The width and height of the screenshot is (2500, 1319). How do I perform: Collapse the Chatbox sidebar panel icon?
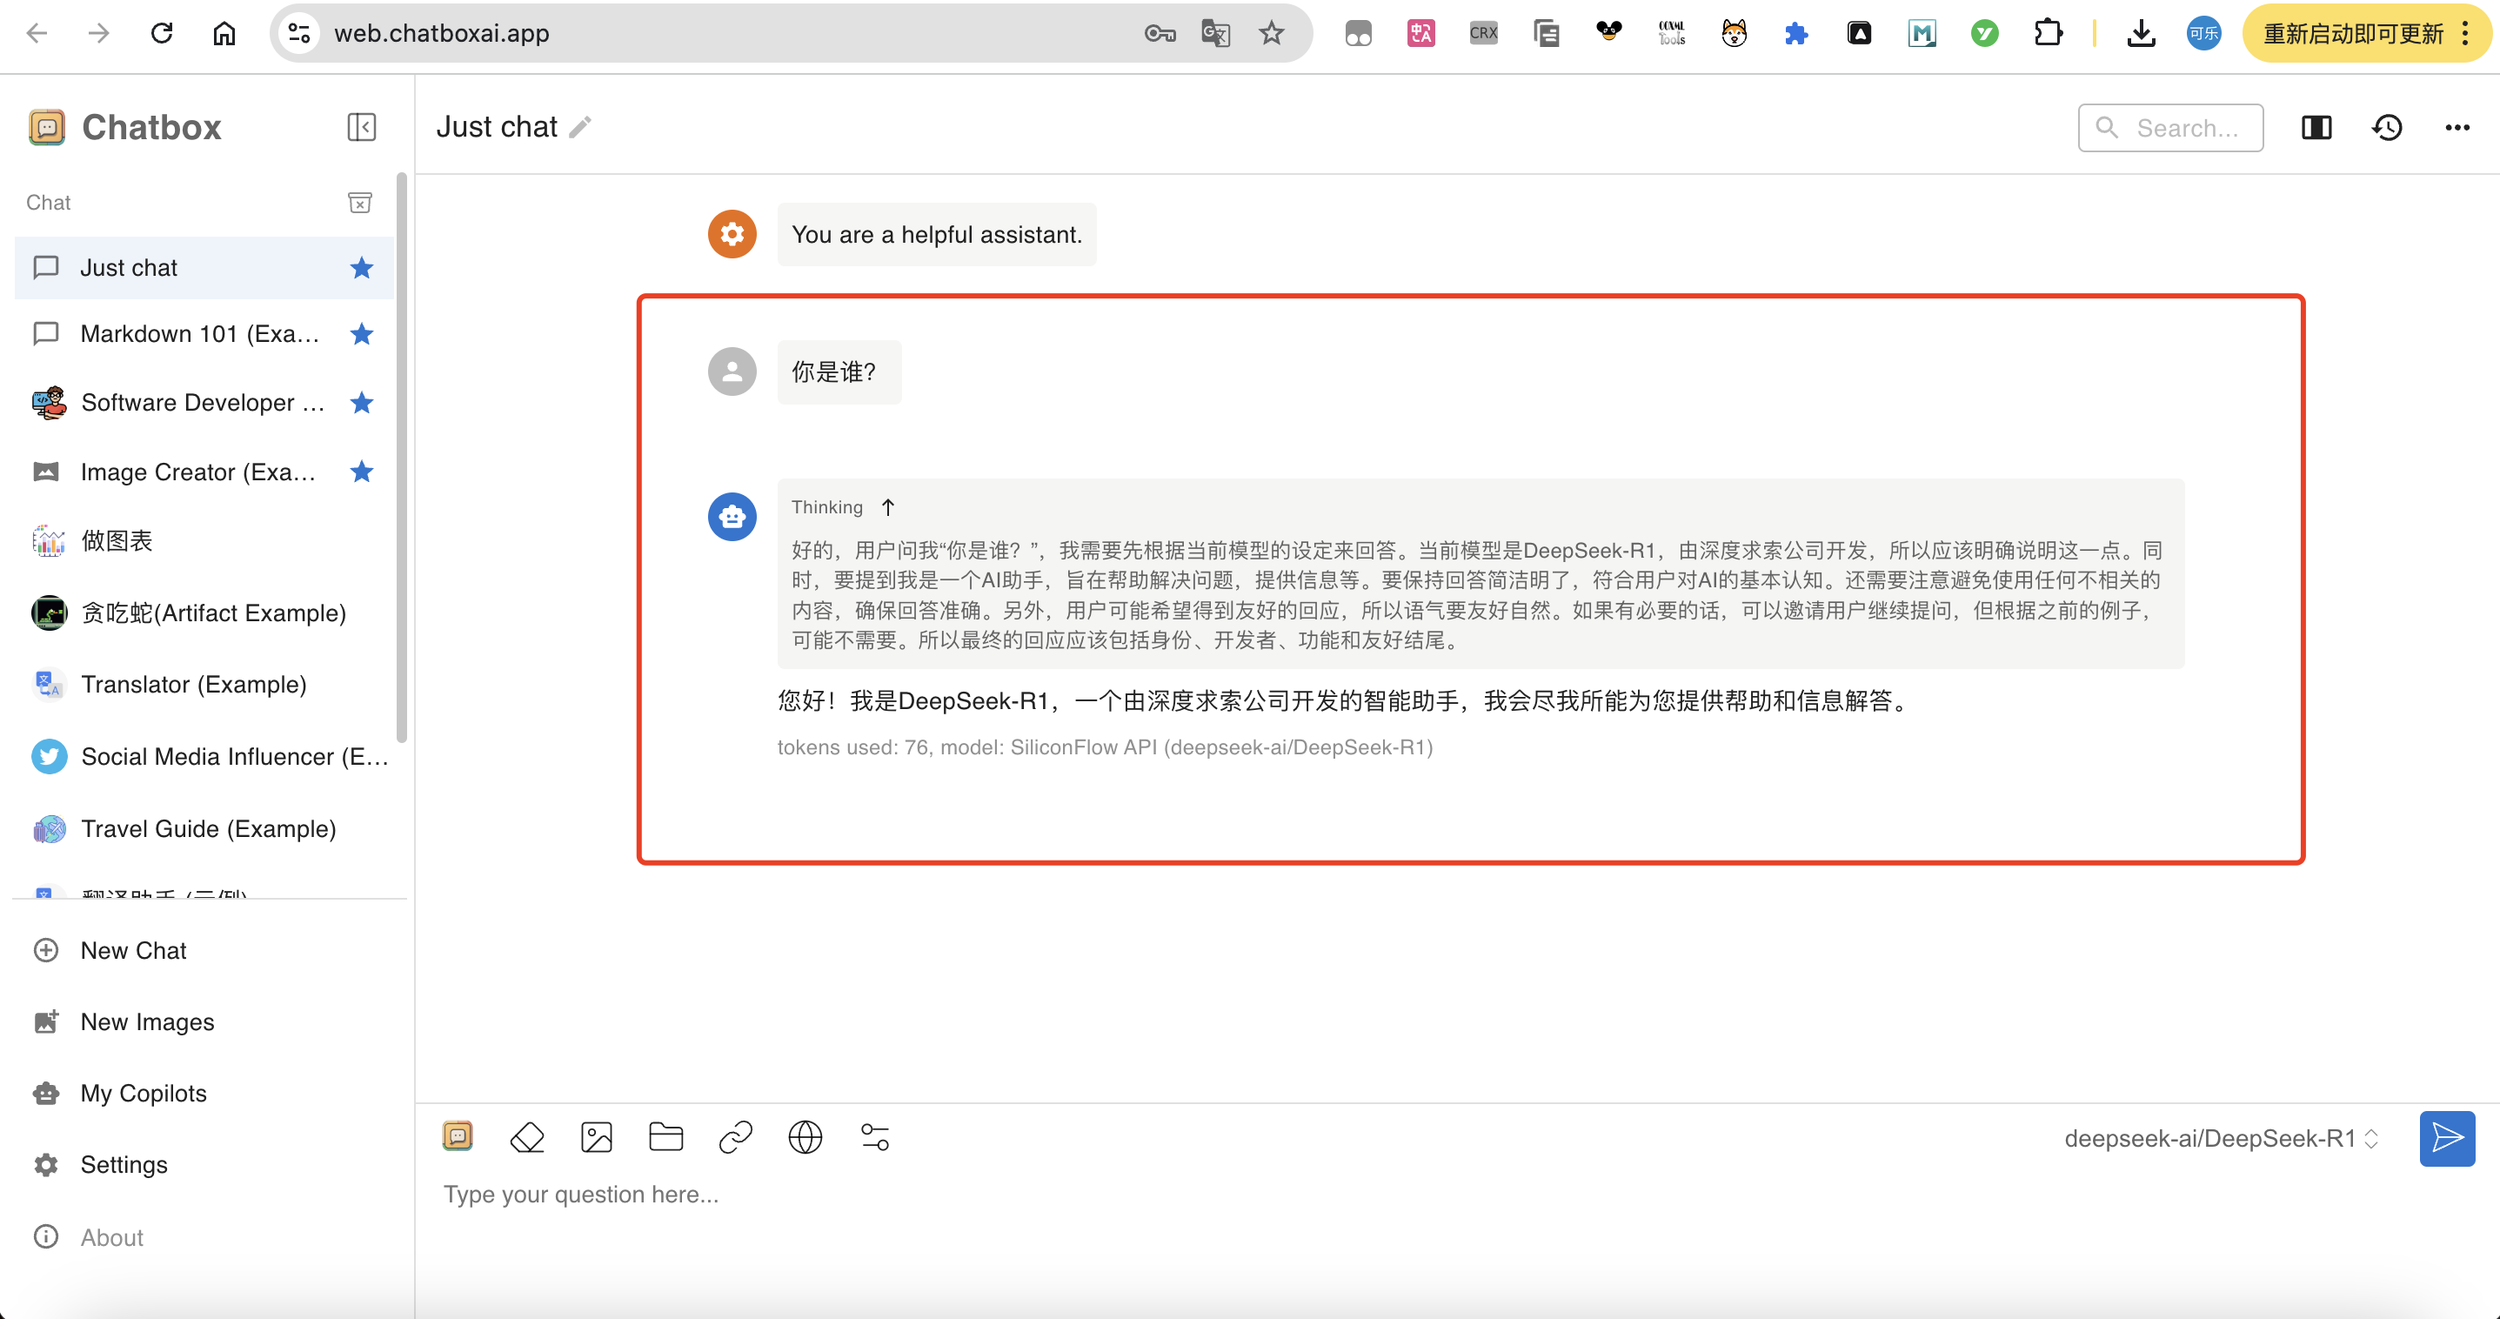[x=361, y=127]
